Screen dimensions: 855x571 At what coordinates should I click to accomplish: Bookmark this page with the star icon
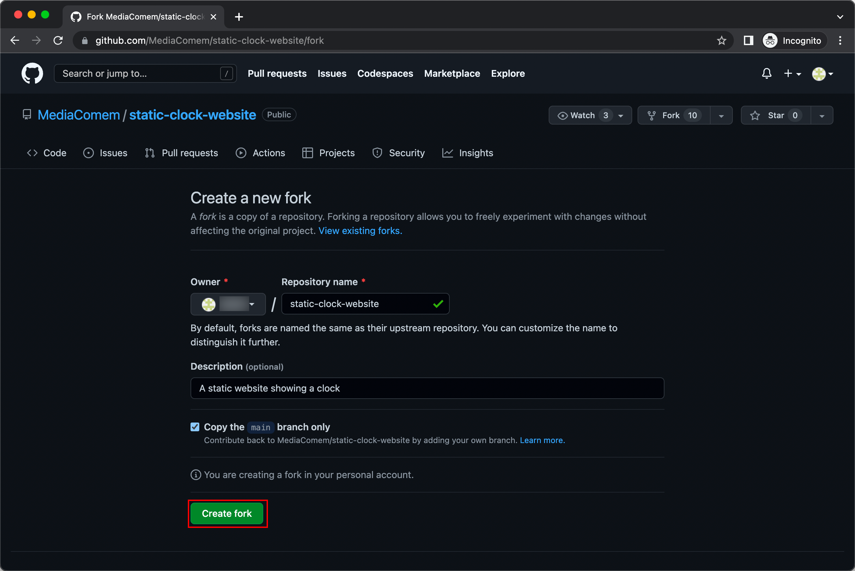click(x=722, y=40)
